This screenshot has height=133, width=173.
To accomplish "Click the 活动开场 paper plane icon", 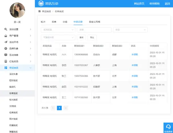I will 6,42.
